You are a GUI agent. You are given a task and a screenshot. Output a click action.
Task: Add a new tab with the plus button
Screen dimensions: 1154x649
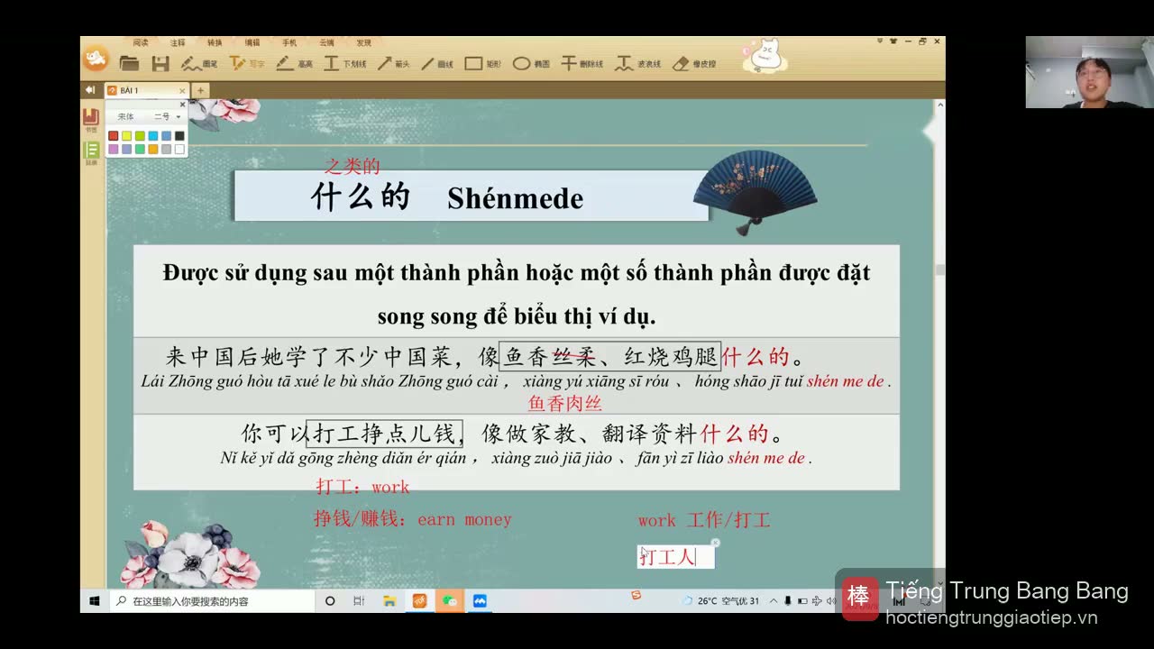pyautogui.click(x=200, y=90)
